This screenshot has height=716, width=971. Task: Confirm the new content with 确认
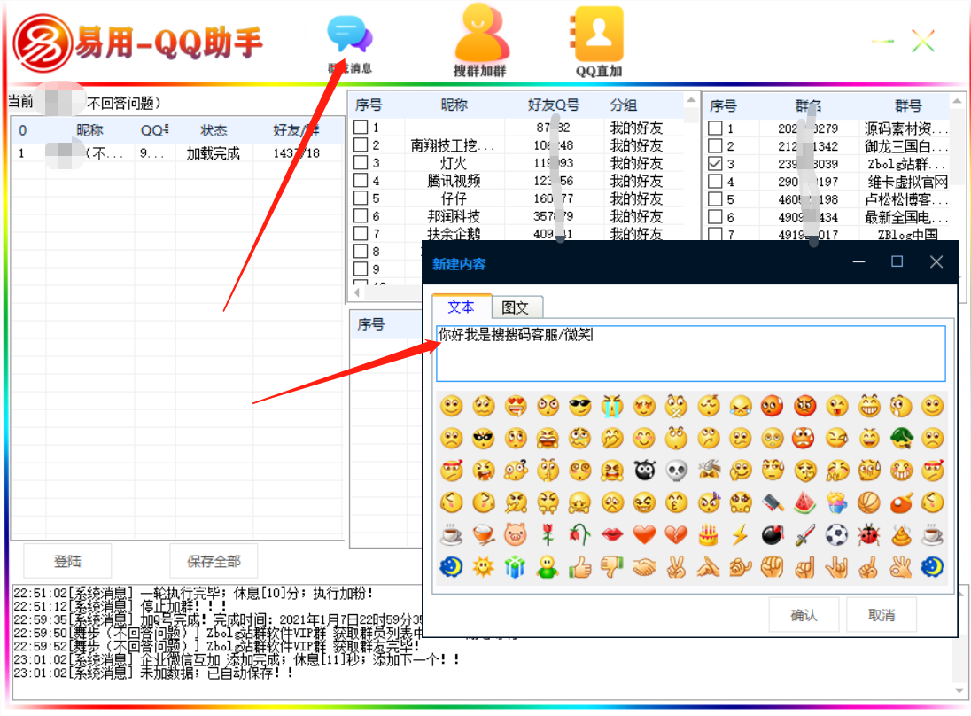(x=804, y=615)
